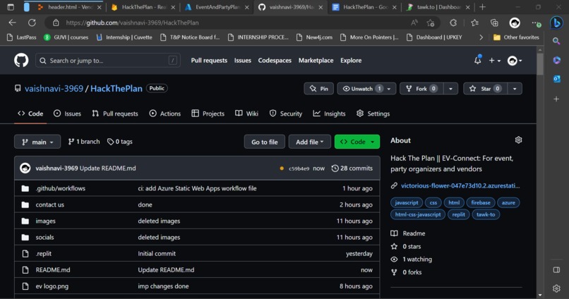Click the site lock icon in address bar
569x299 pixels.
[56, 23]
